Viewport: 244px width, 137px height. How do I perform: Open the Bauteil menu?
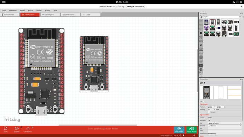pyautogui.click(x=22, y=10)
